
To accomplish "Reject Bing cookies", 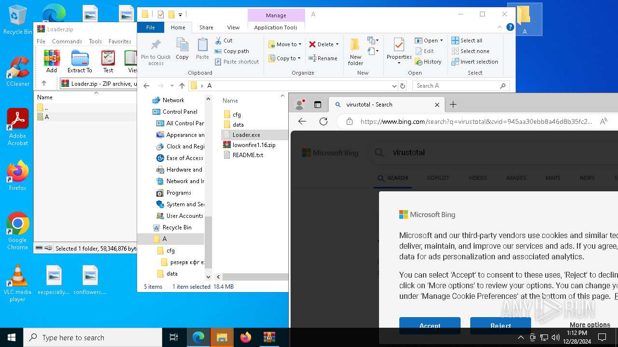I will pyautogui.click(x=501, y=326).
